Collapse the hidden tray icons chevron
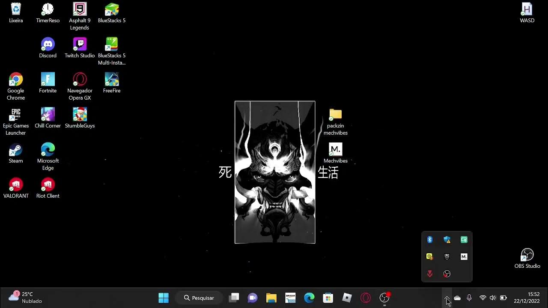The height and width of the screenshot is (308, 548). tap(447, 298)
